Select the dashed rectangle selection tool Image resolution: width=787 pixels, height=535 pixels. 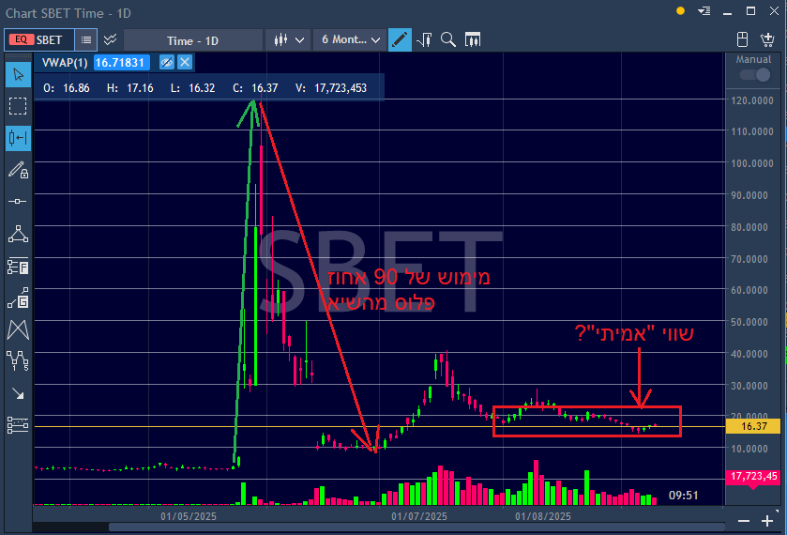[18, 106]
